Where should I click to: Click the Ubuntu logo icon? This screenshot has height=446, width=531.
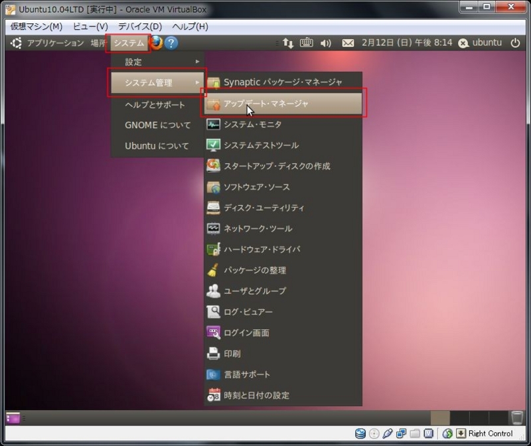click(x=16, y=43)
